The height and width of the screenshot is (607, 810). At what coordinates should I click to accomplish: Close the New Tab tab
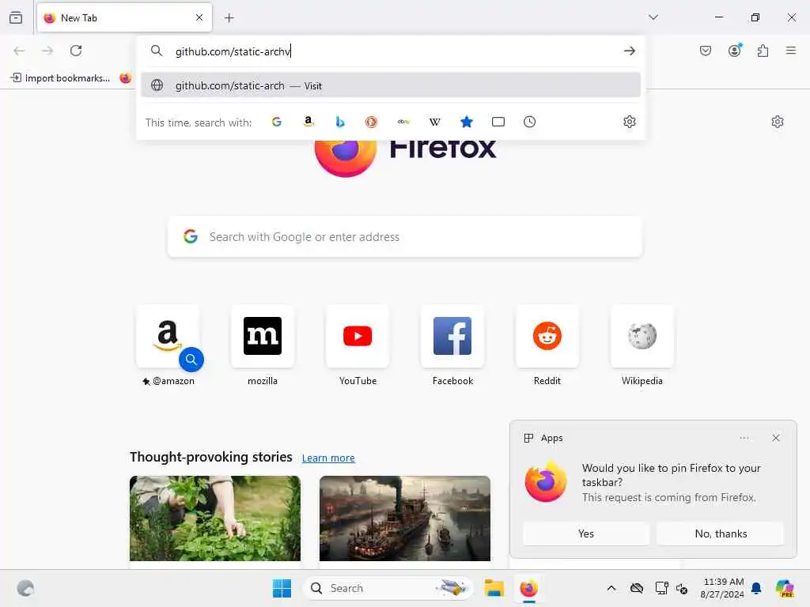[199, 17]
